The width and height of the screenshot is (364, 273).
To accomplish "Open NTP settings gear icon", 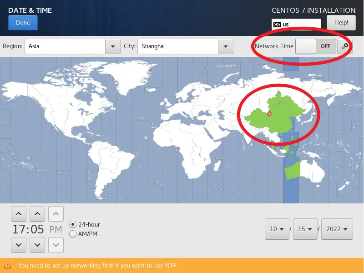I will [345, 46].
